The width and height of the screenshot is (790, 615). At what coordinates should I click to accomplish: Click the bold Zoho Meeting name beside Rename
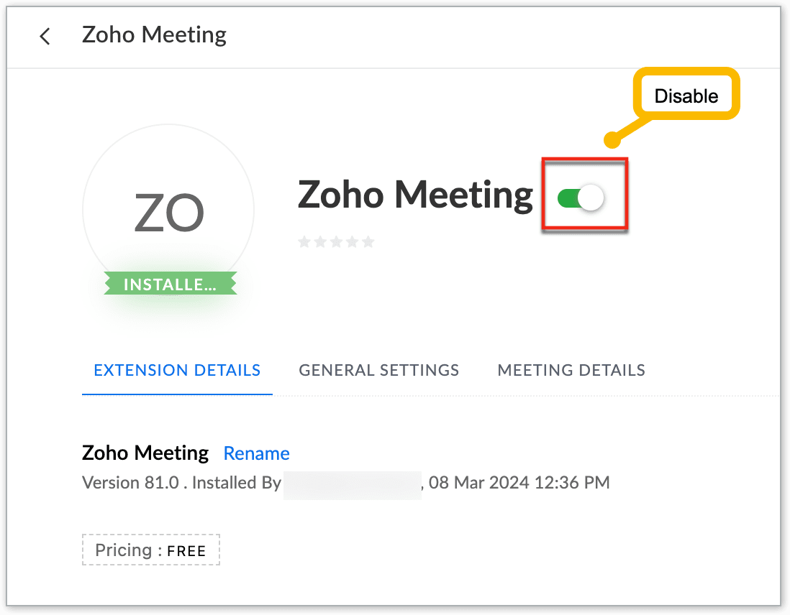click(x=145, y=453)
